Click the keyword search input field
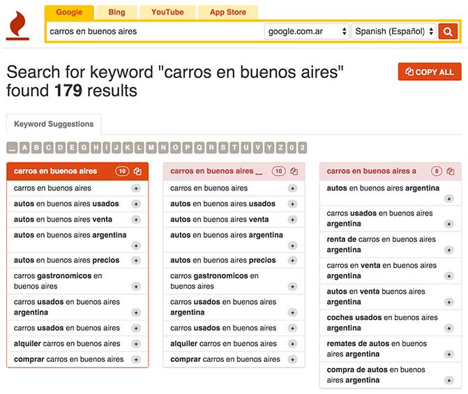This screenshot has height=394, width=468. click(x=156, y=31)
